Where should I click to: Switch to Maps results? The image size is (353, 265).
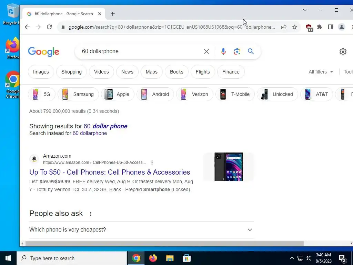coord(152,72)
